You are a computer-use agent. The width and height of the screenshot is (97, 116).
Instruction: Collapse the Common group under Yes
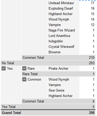coord(24,79)
